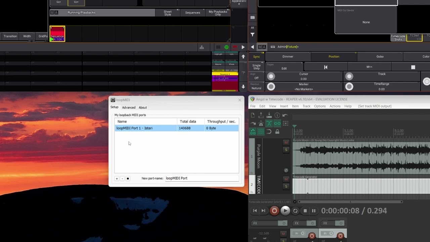This screenshot has height=242, width=430.
Task: Open Options menu in REAPER
Action: [320, 106]
